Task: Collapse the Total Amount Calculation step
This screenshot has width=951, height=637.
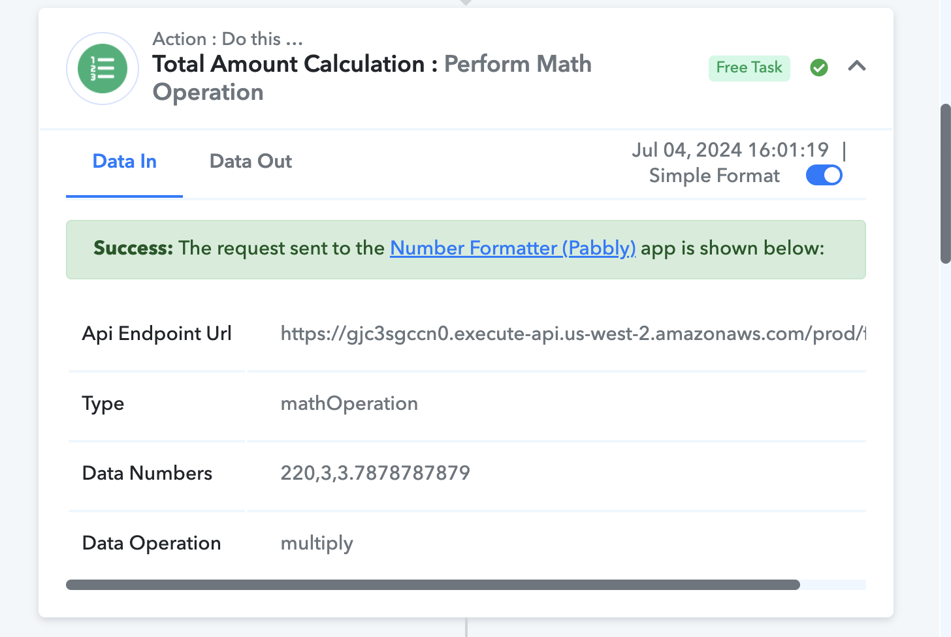Action: tap(856, 66)
